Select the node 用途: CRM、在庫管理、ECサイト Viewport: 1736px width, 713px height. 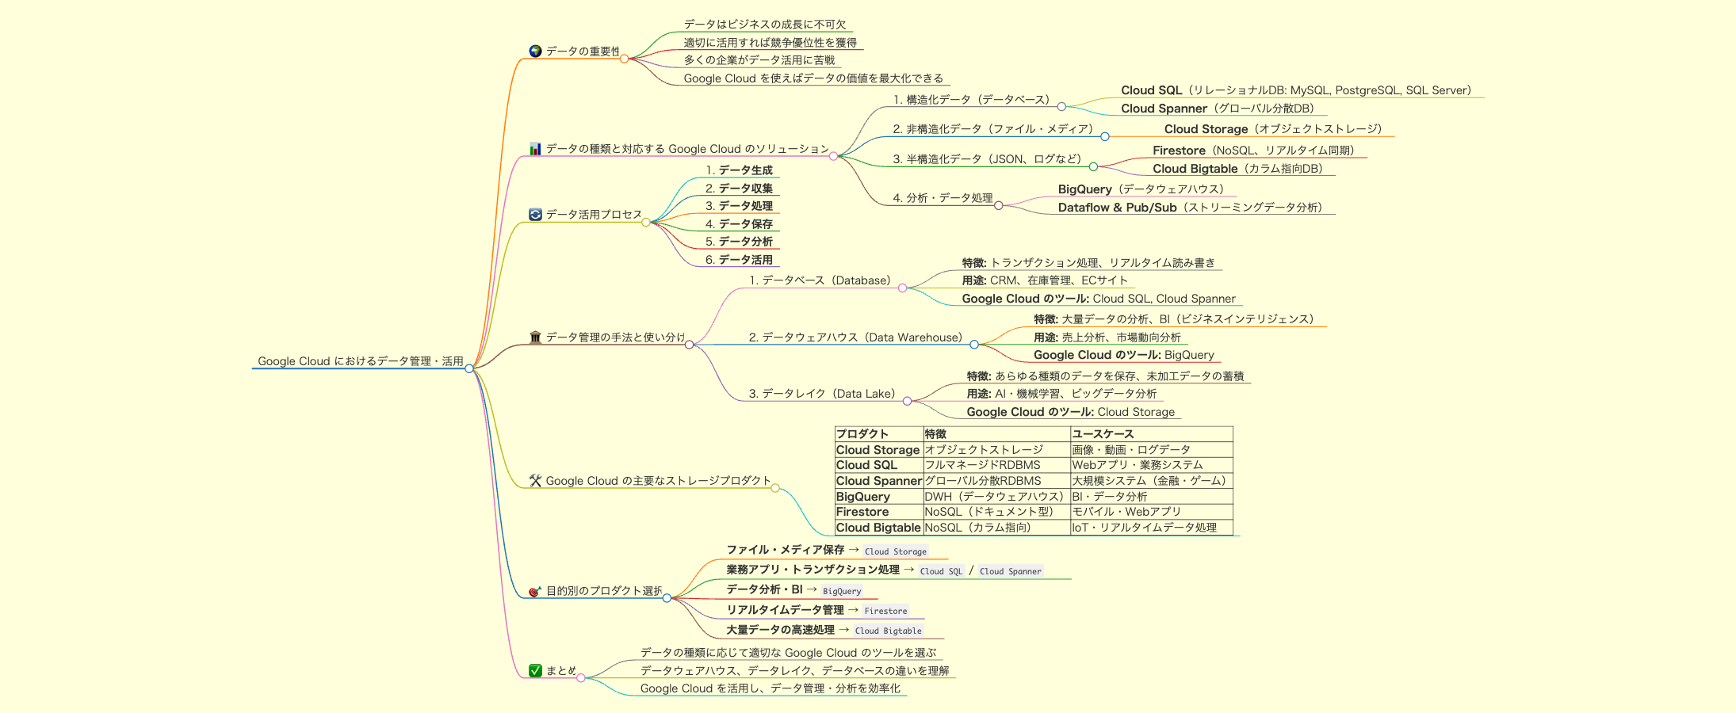pos(1045,280)
